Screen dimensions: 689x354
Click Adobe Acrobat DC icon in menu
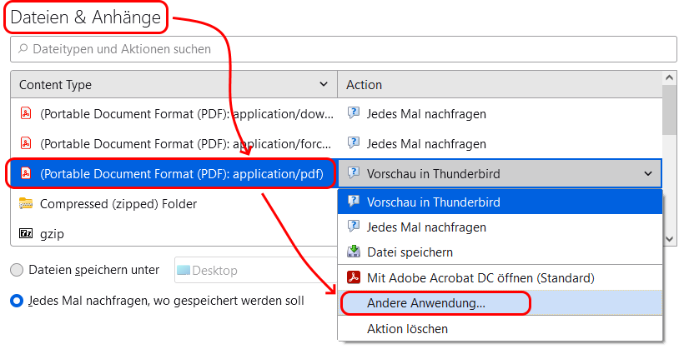(354, 277)
